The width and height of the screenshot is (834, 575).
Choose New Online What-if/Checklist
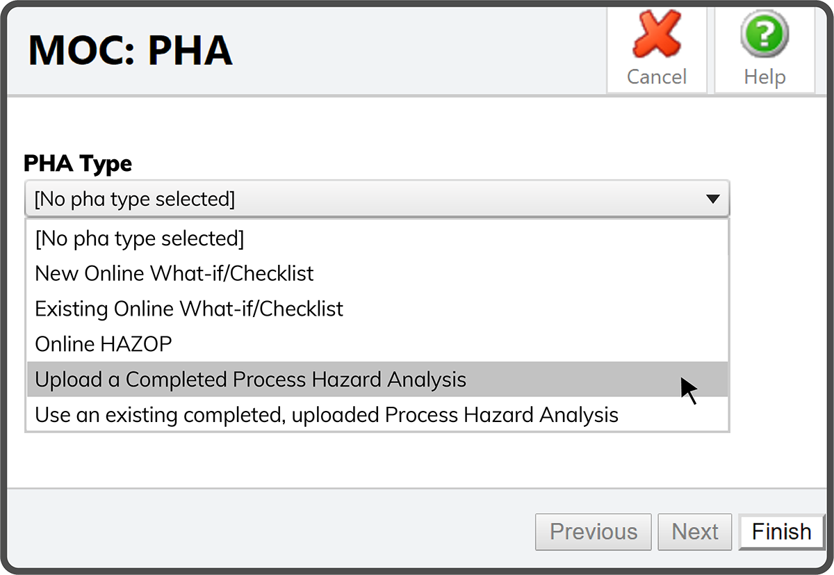point(174,273)
